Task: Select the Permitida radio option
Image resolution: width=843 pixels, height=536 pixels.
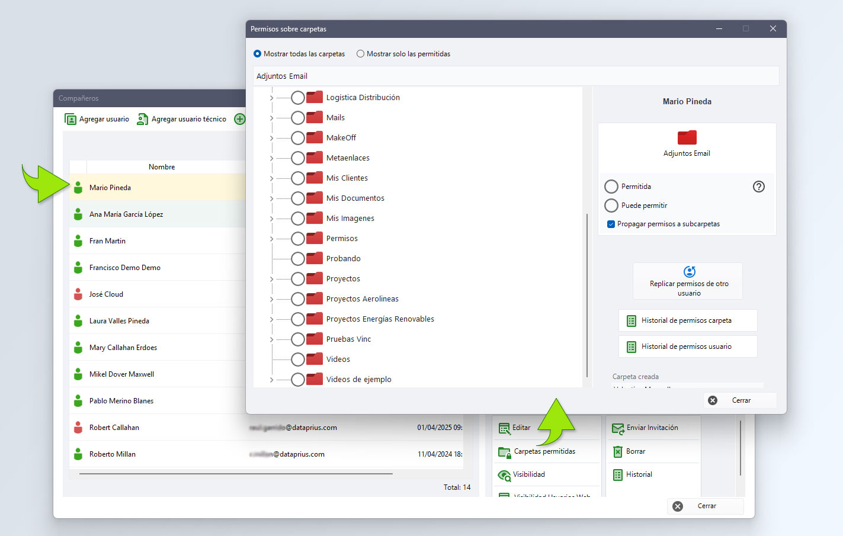Action: (611, 187)
